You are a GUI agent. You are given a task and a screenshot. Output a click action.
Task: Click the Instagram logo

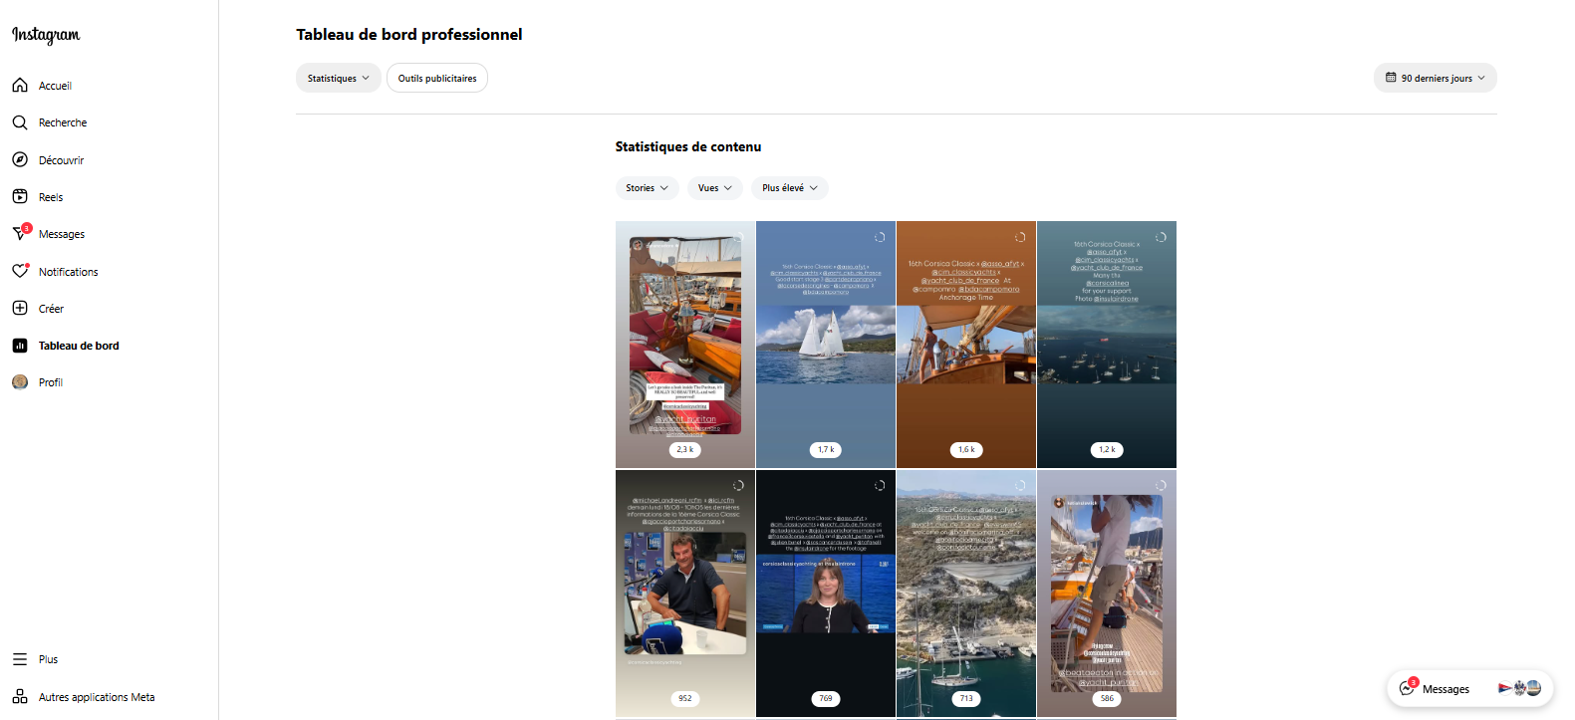click(46, 35)
